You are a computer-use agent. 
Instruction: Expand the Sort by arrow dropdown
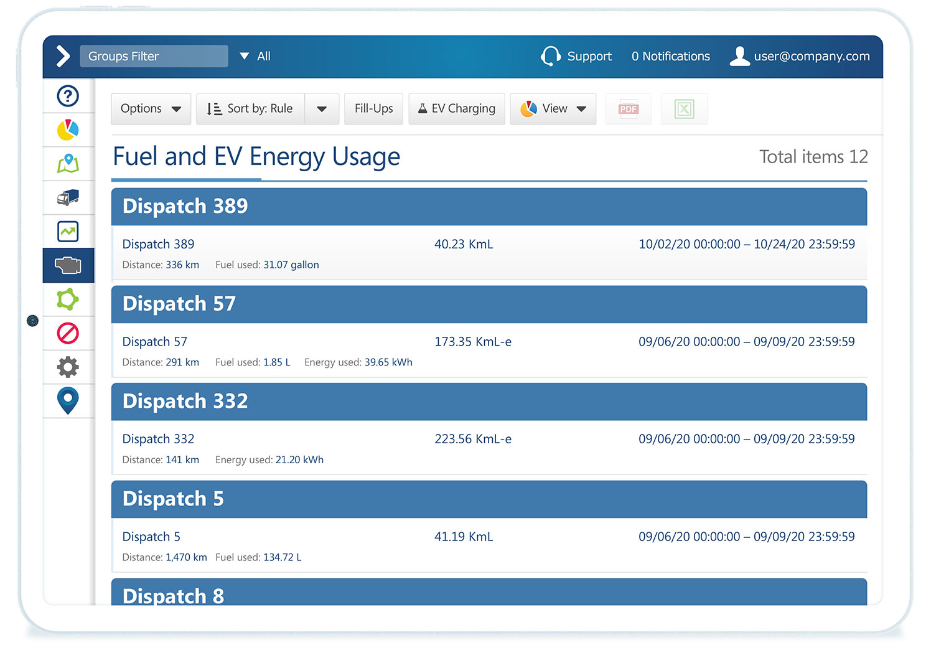tap(322, 109)
